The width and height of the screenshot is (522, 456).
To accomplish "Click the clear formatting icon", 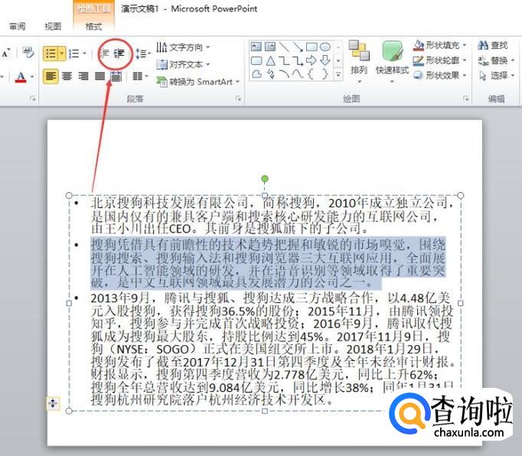I will click(x=28, y=51).
